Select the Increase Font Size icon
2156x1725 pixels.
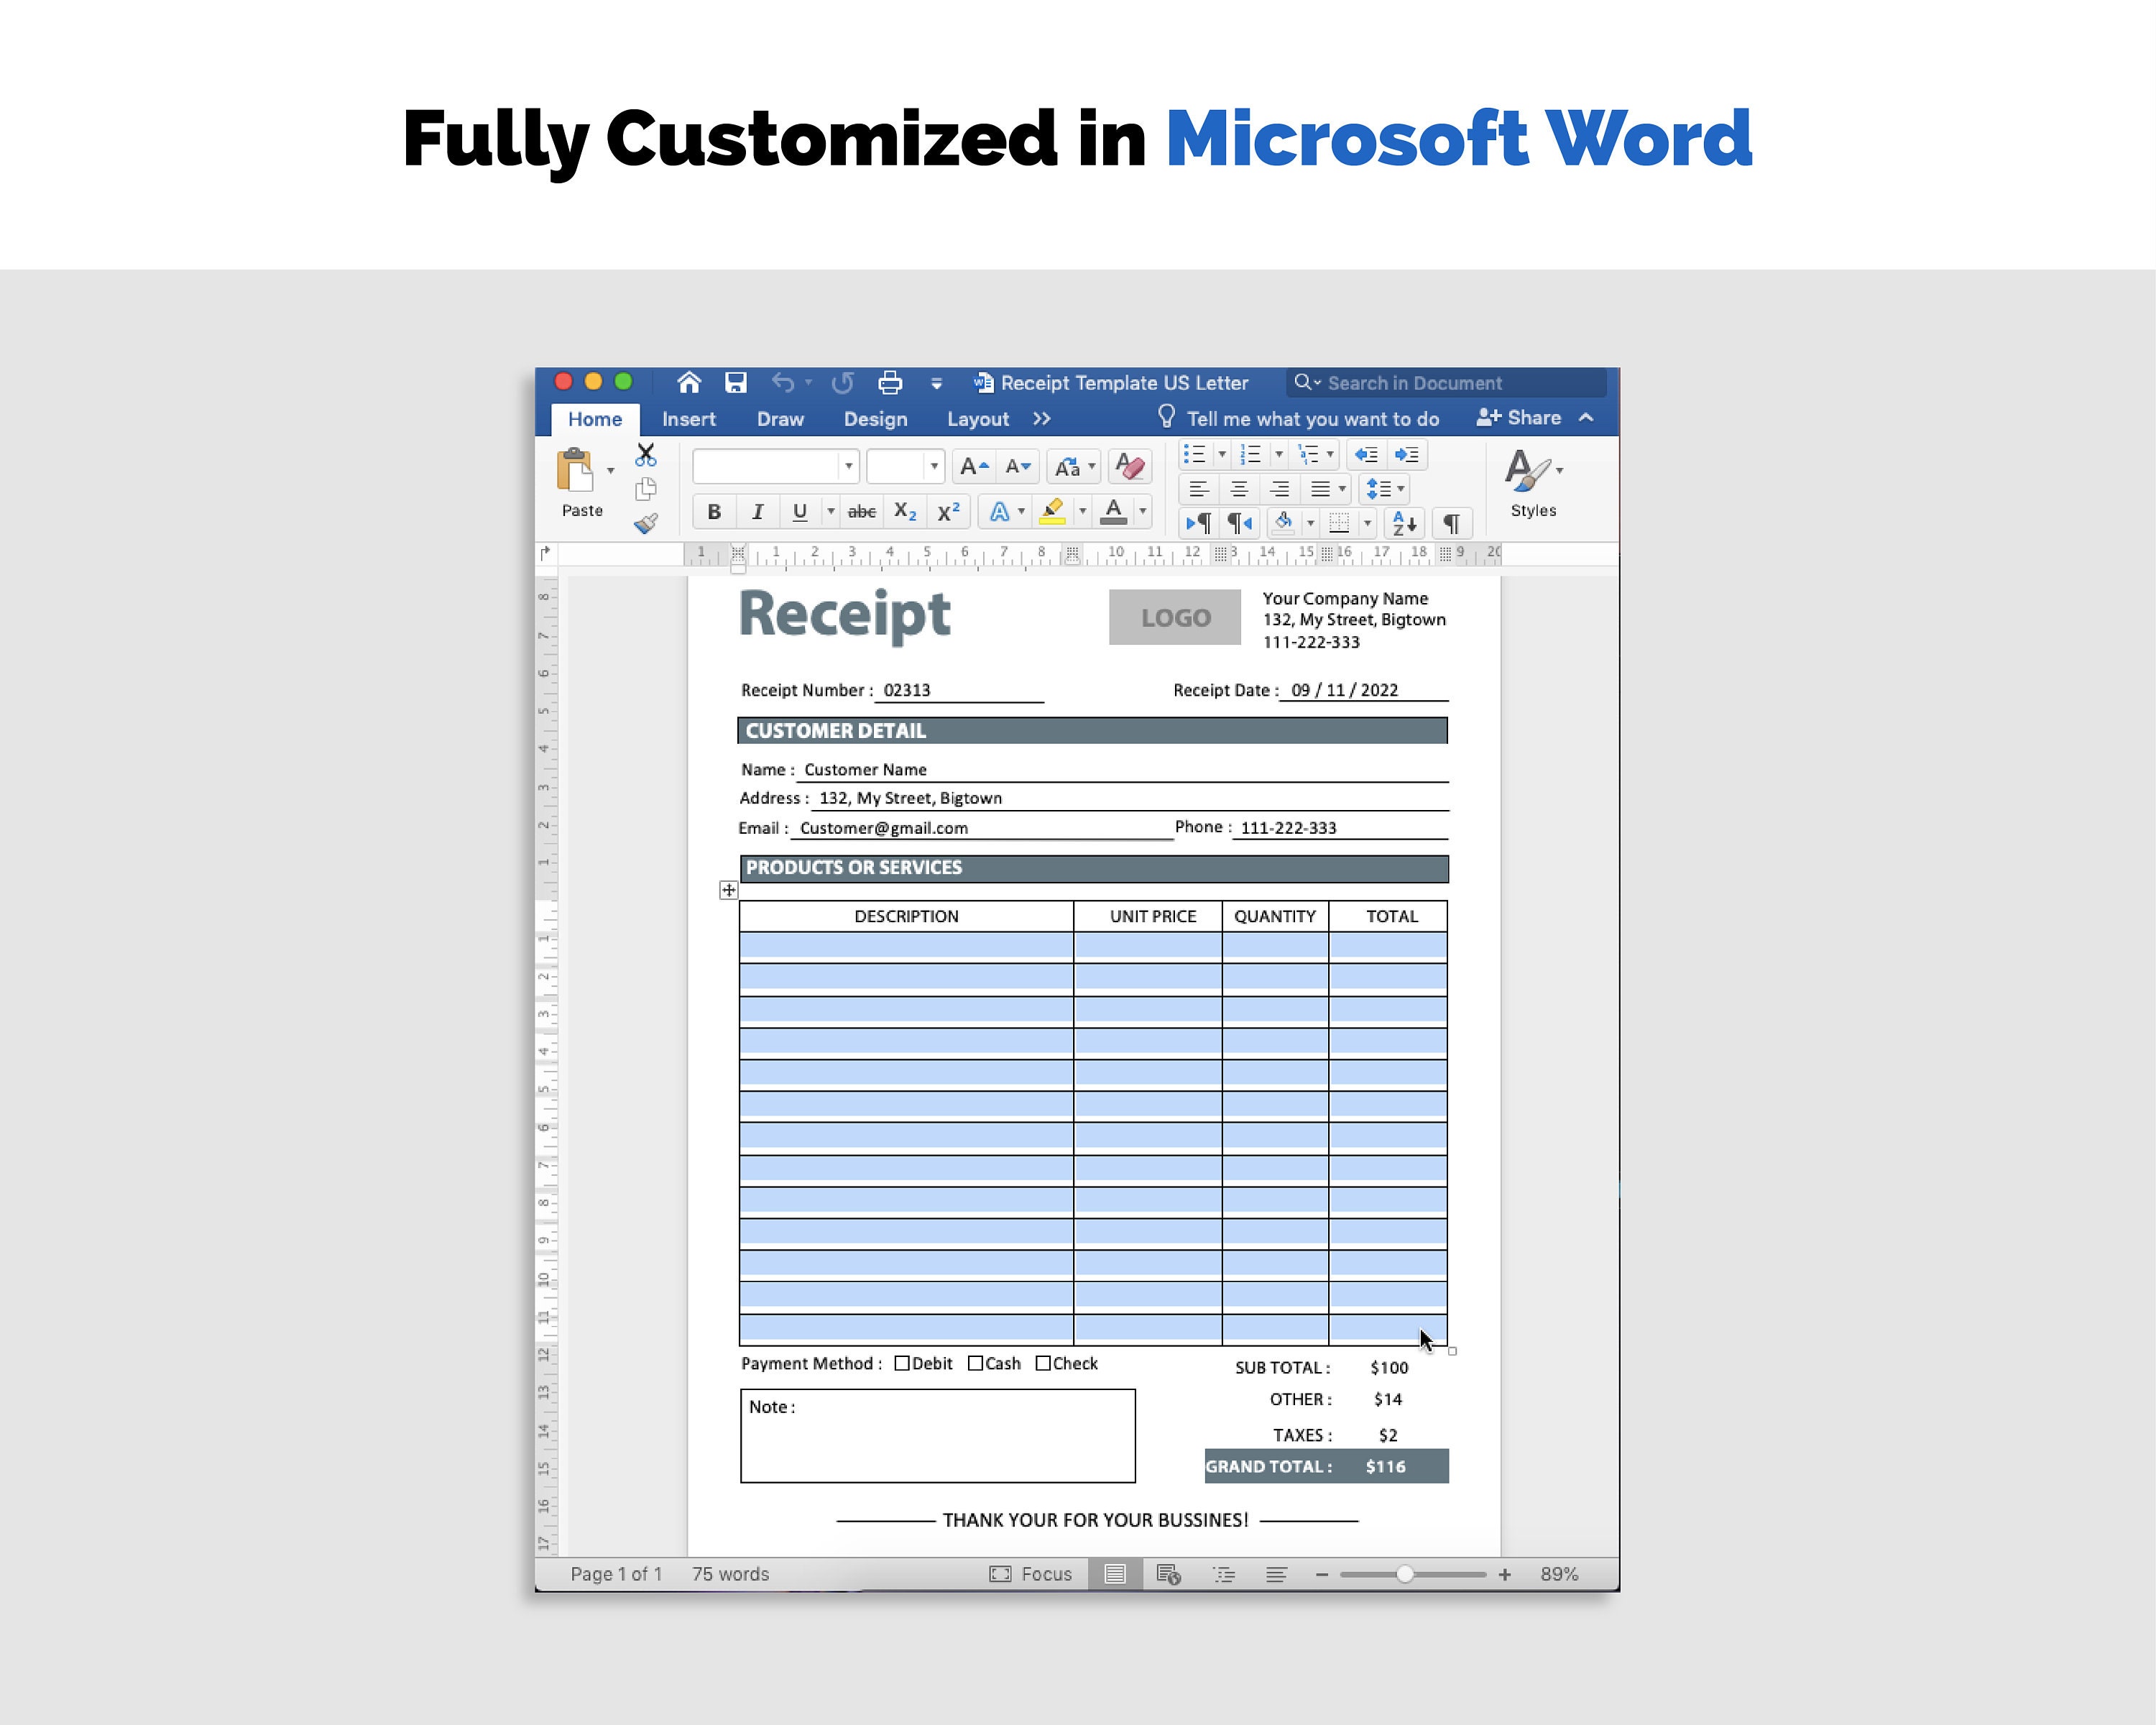[x=971, y=465]
